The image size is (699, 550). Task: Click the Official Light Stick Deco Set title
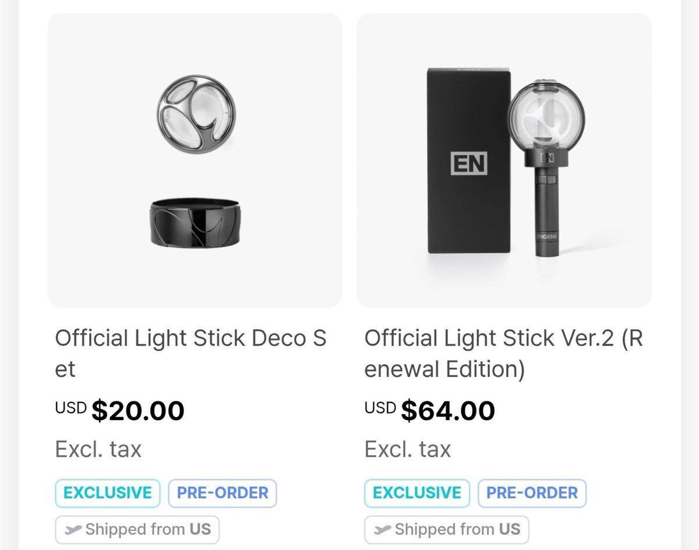(x=190, y=354)
